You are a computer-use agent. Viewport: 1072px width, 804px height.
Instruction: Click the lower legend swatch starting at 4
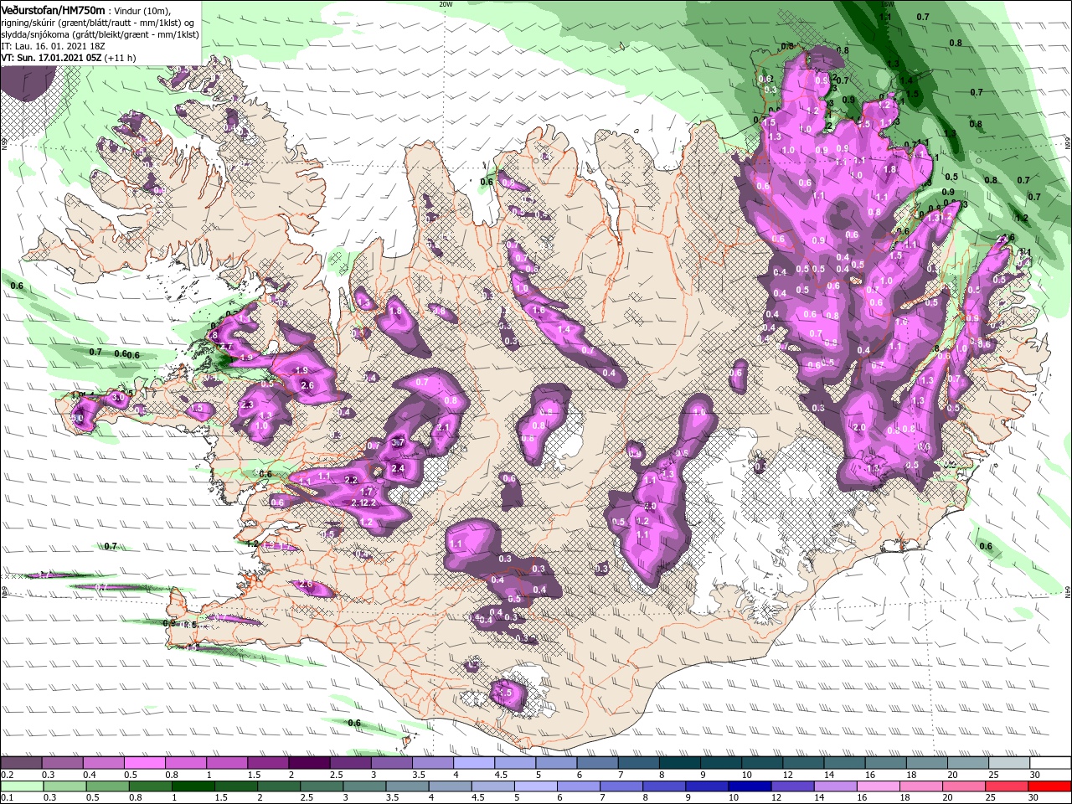pos(451,786)
